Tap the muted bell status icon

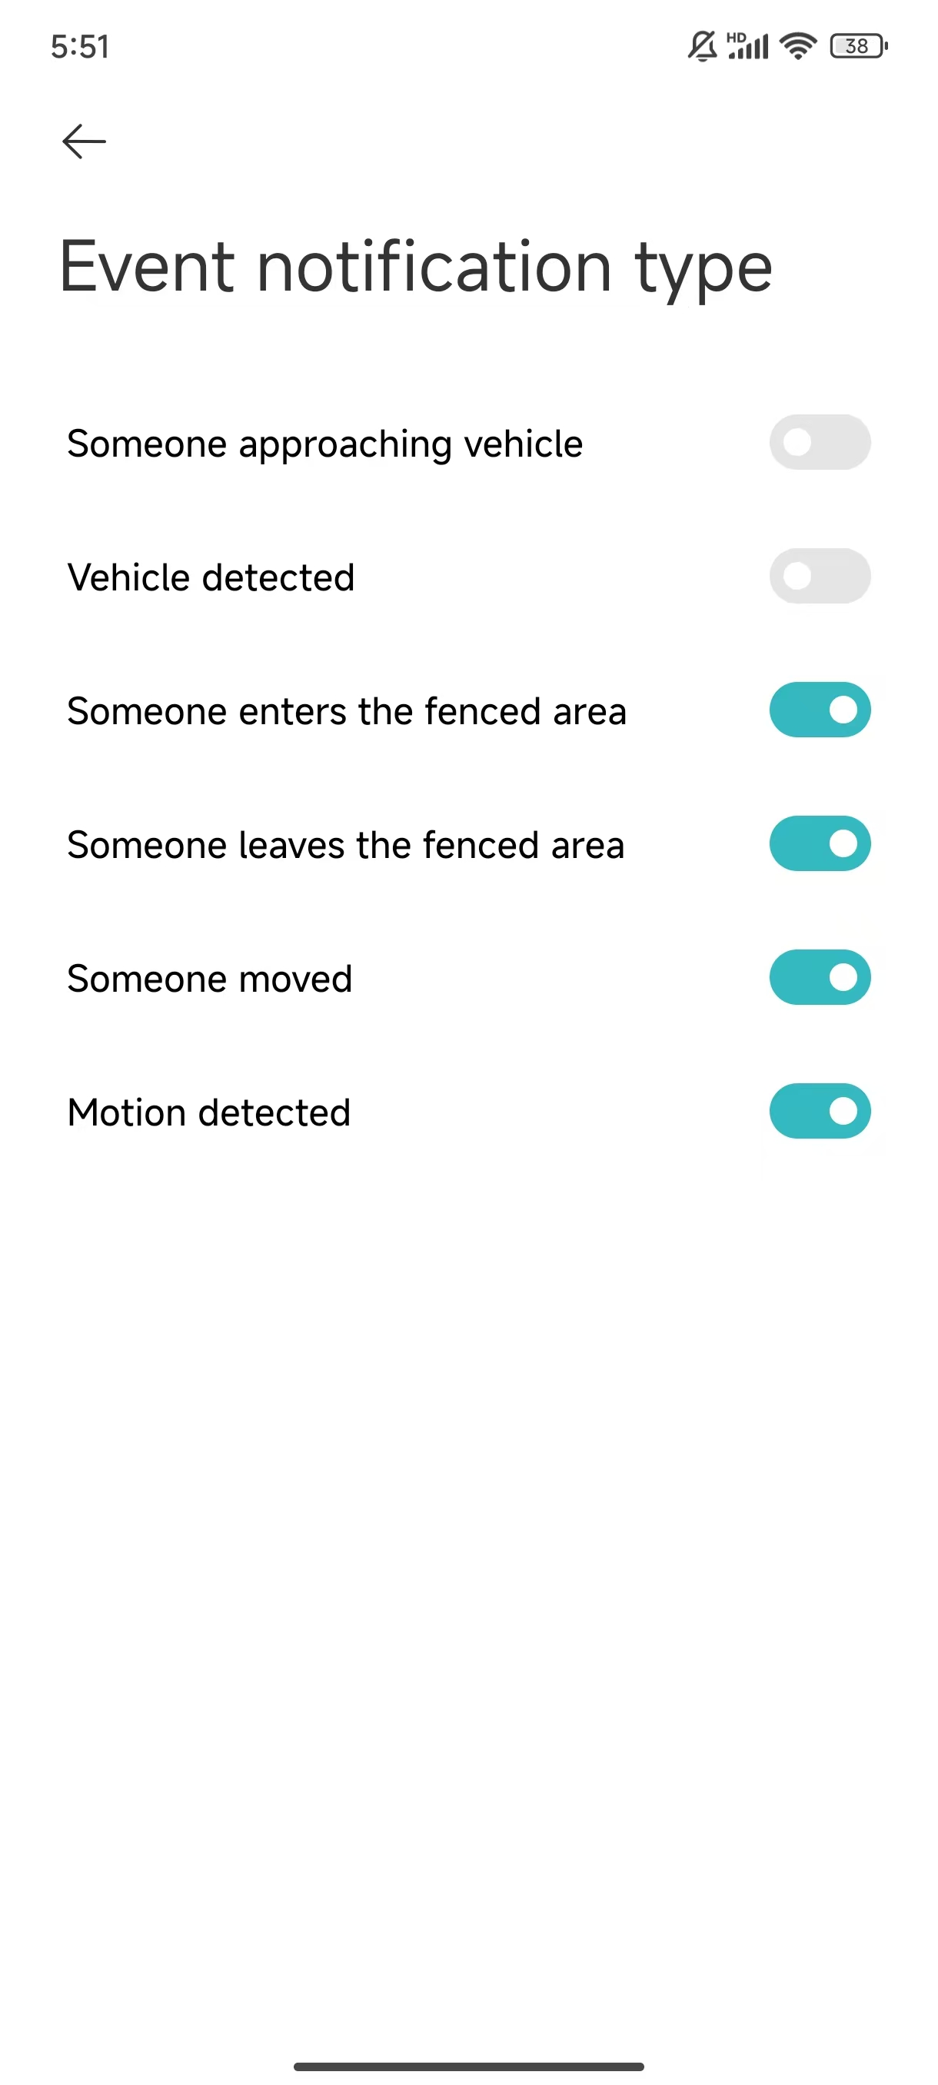tap(702, 46)
